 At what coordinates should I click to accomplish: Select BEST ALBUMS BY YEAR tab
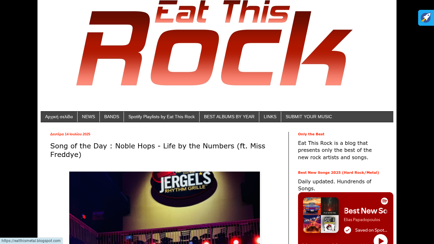[x=229, y=117]
